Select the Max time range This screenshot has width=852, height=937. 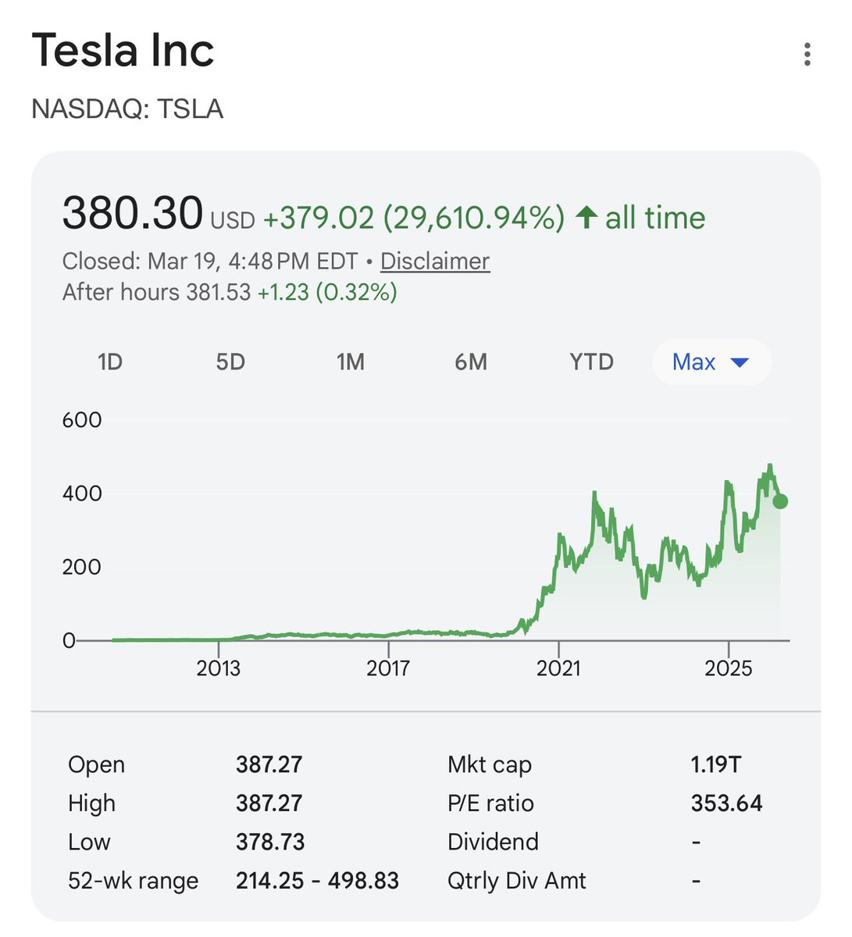point(711,362)
